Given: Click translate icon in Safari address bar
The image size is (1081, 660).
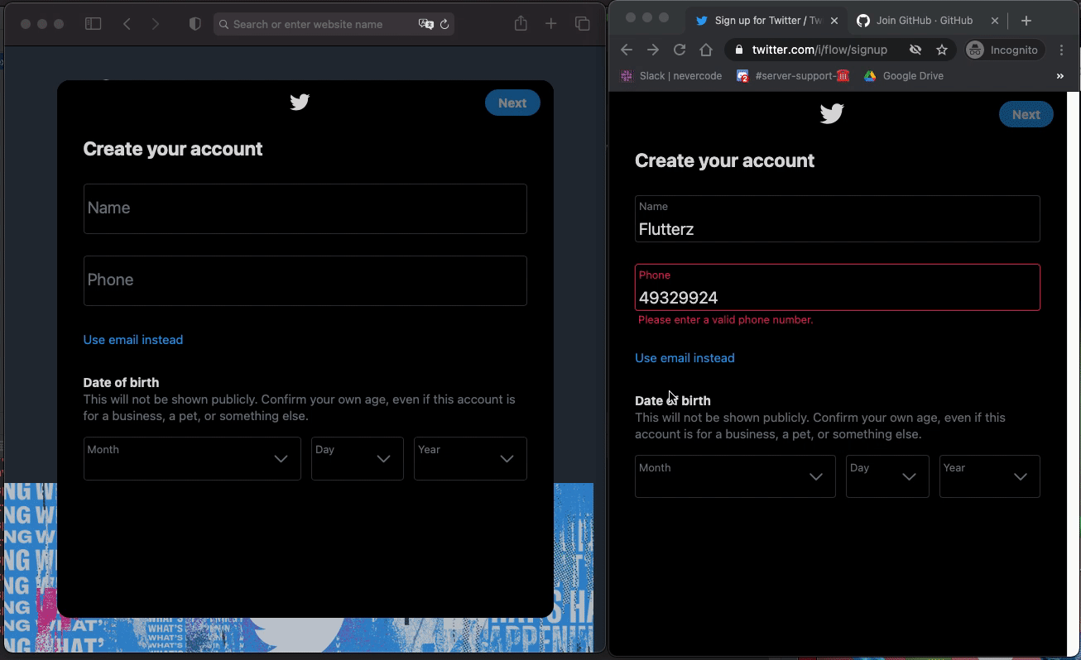Looking at the screenshot, I should coord(426,24).
